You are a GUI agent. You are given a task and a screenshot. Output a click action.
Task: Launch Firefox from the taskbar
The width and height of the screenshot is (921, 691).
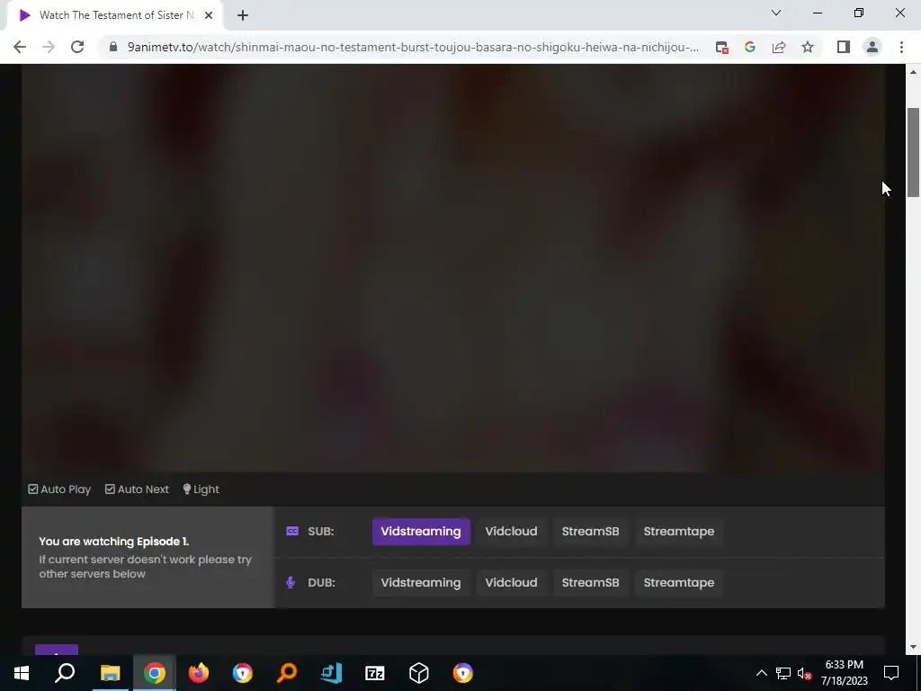pyautogui.click(x=199, y=673)
